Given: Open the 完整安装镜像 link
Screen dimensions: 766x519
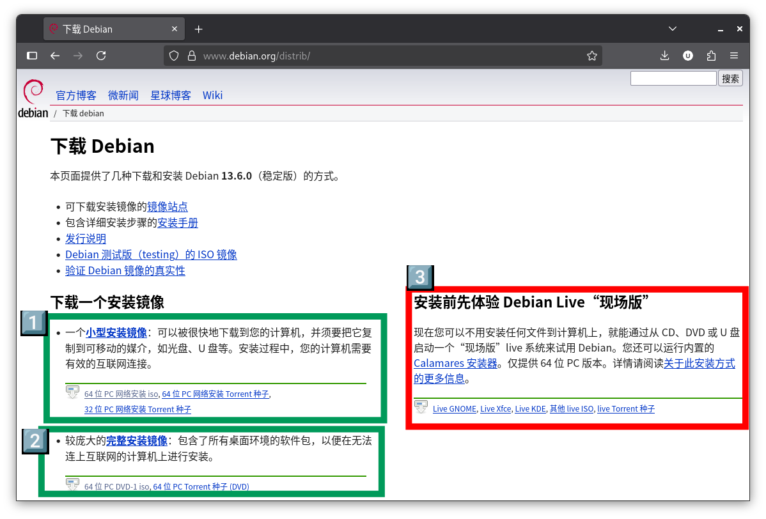Looking at the screenshot, I should (137, 441).
